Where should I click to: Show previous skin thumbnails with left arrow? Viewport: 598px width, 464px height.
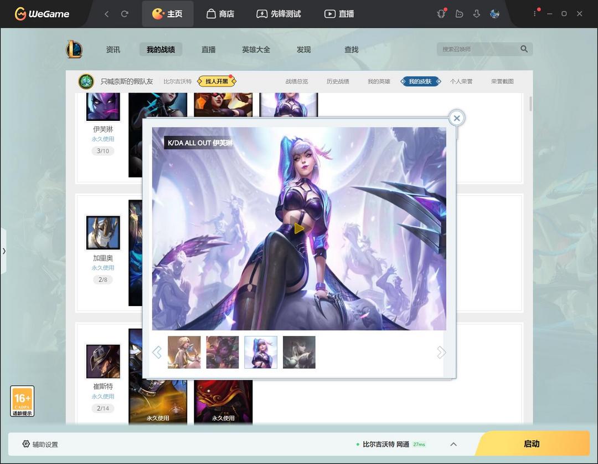point(157,352)
